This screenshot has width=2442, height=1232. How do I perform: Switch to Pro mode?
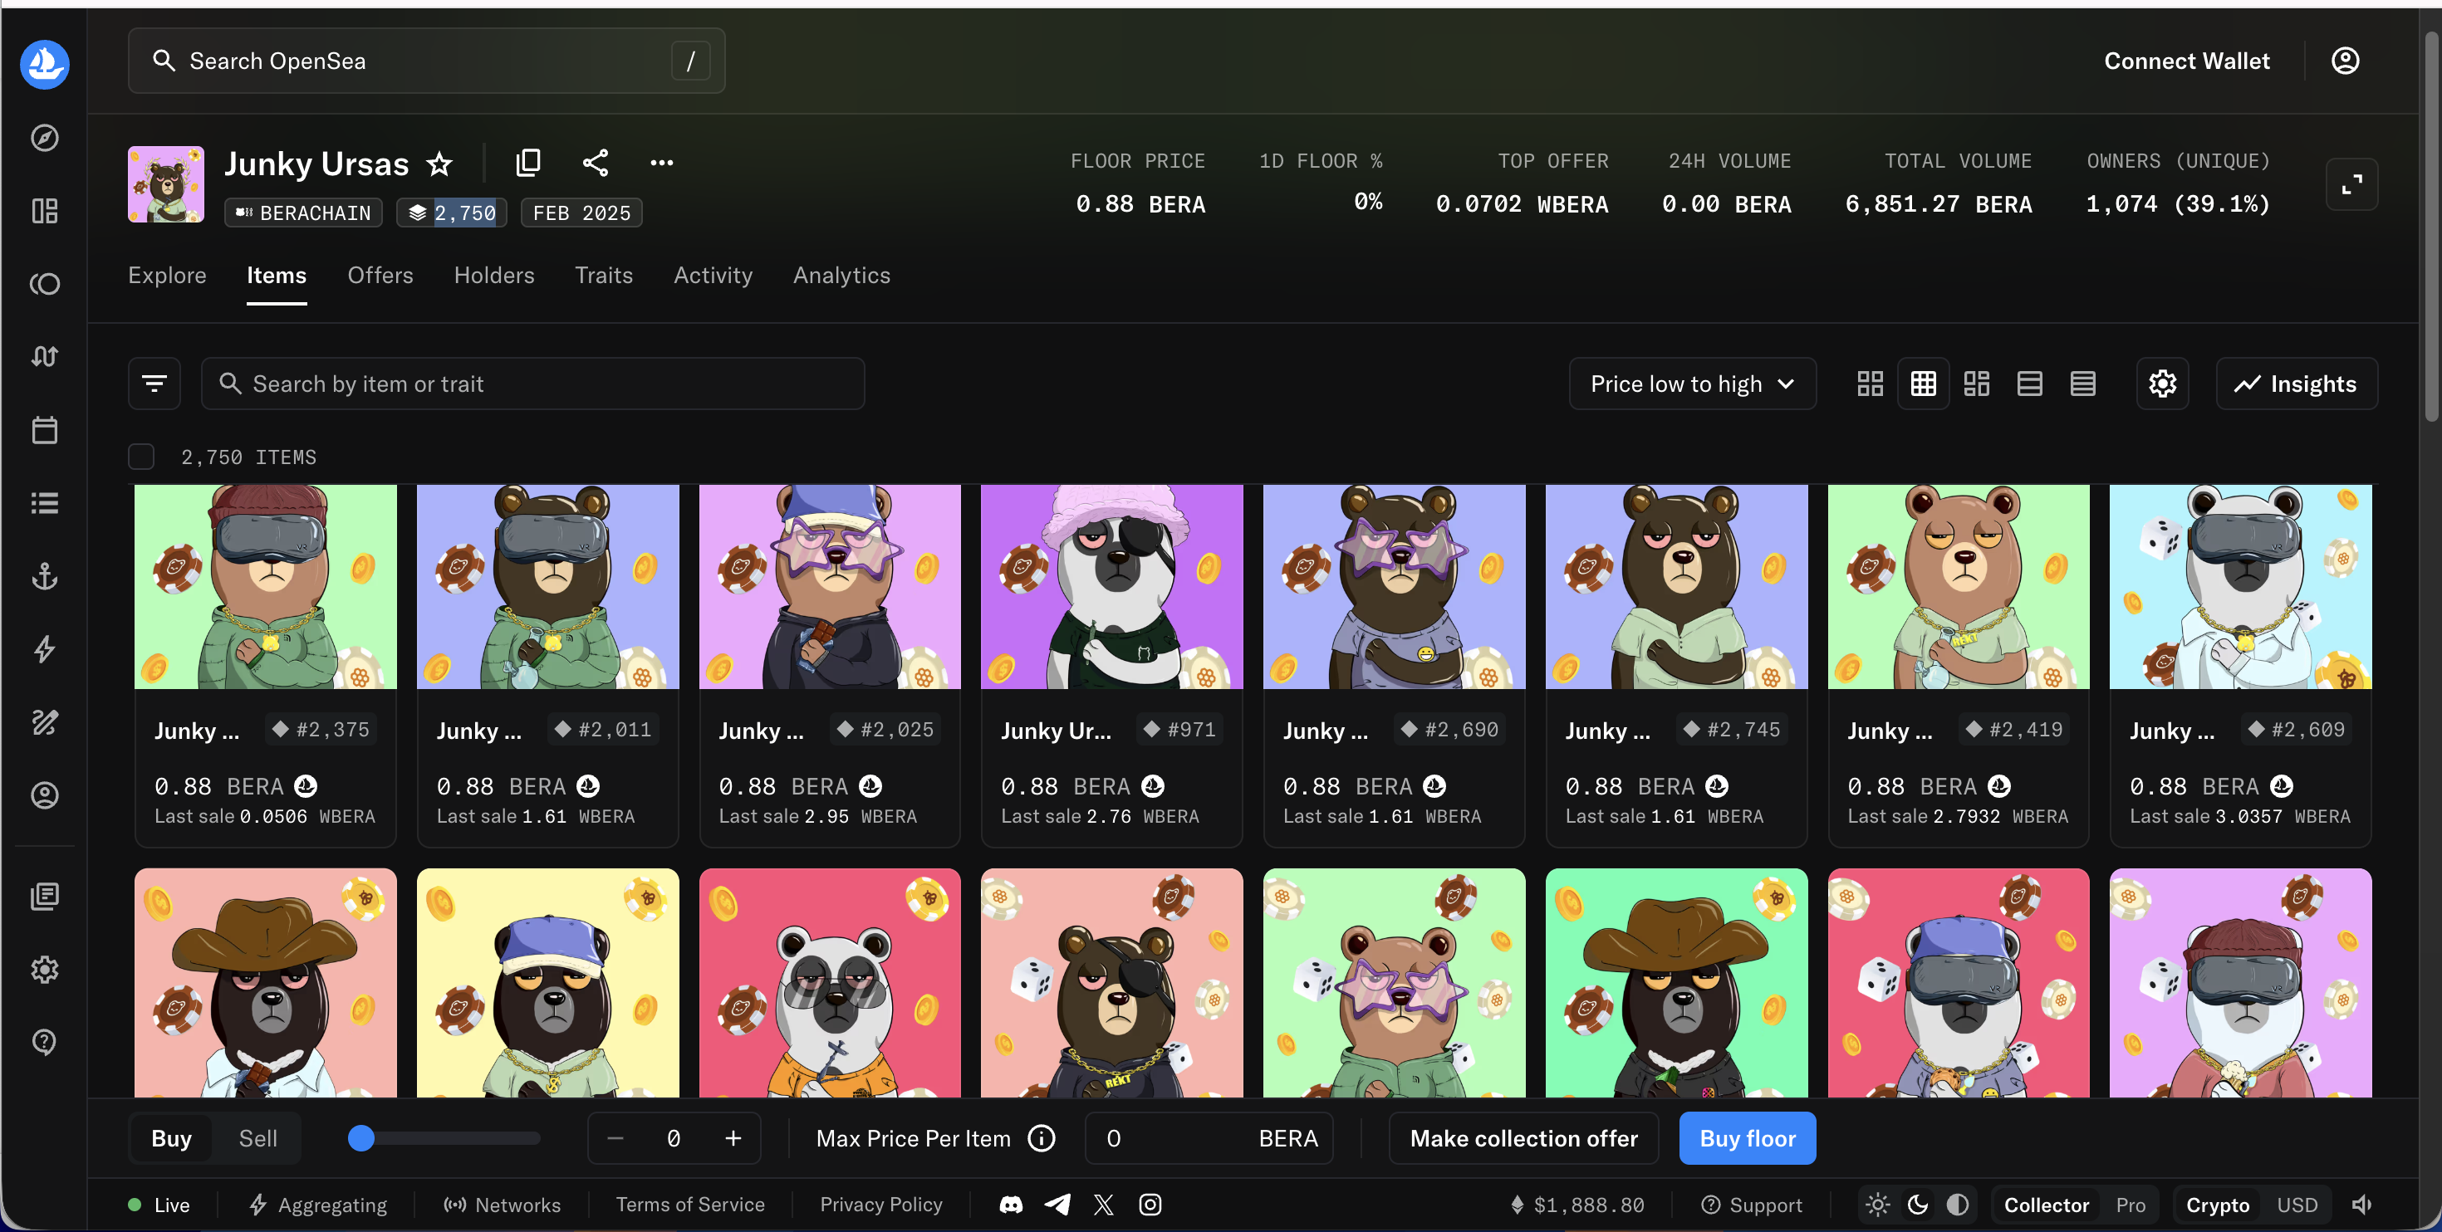coord(2131,1205)
